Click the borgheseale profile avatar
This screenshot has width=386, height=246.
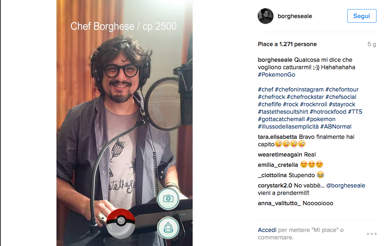[x=266, y=16]
